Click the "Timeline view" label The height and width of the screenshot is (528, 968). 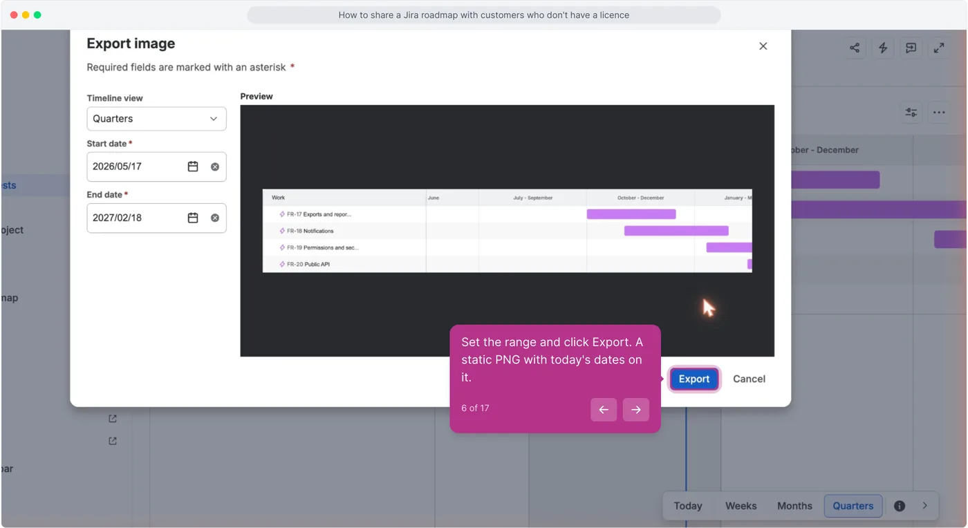tap(115, 98)
